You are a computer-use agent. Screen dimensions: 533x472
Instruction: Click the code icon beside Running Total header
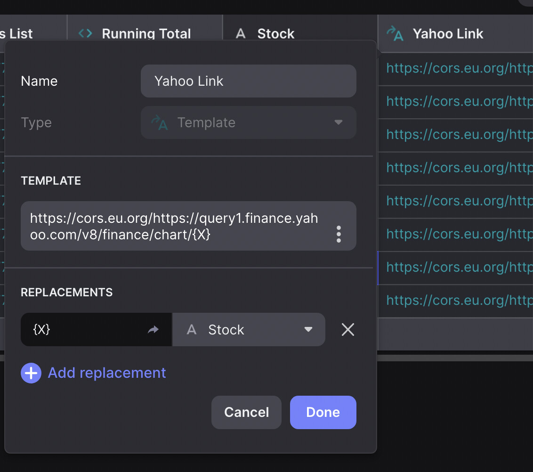pos(85,33)
